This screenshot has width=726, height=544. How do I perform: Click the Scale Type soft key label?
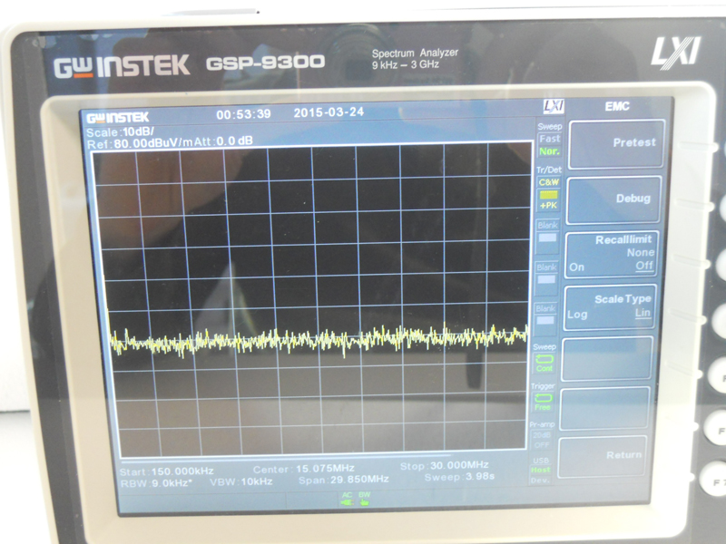[x=623, y=299]
